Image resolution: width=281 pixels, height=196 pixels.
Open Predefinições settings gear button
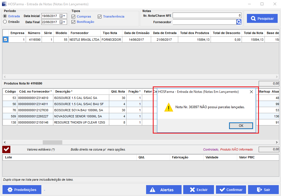[22, 190]
